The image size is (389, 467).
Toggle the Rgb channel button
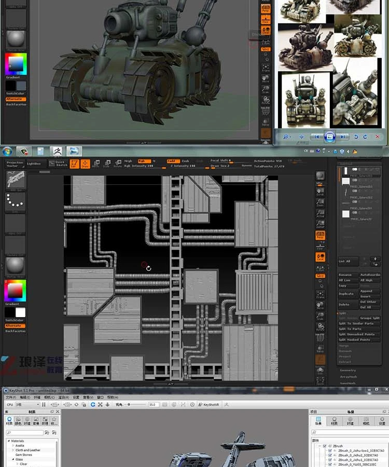pyautogui.click(x=144, y=161)
